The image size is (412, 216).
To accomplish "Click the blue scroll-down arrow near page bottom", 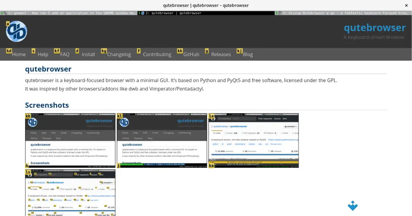I will tap(353, 206).
